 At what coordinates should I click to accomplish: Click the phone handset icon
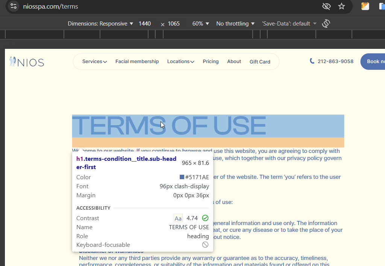(x=312, y=61)
